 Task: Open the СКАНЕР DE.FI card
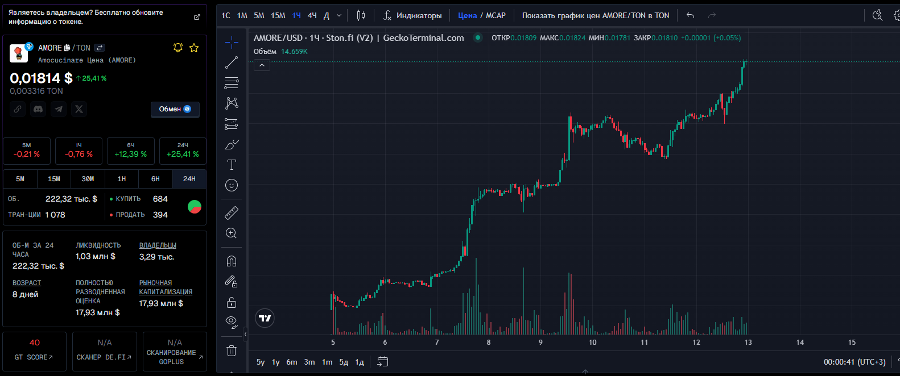[x=105, y=352]
